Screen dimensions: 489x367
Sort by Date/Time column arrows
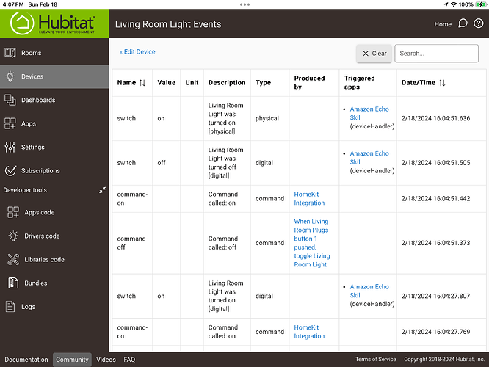pos(442,83)
